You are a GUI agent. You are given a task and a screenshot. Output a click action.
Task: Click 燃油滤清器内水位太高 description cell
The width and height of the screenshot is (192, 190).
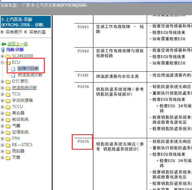[x=117, y=76]
